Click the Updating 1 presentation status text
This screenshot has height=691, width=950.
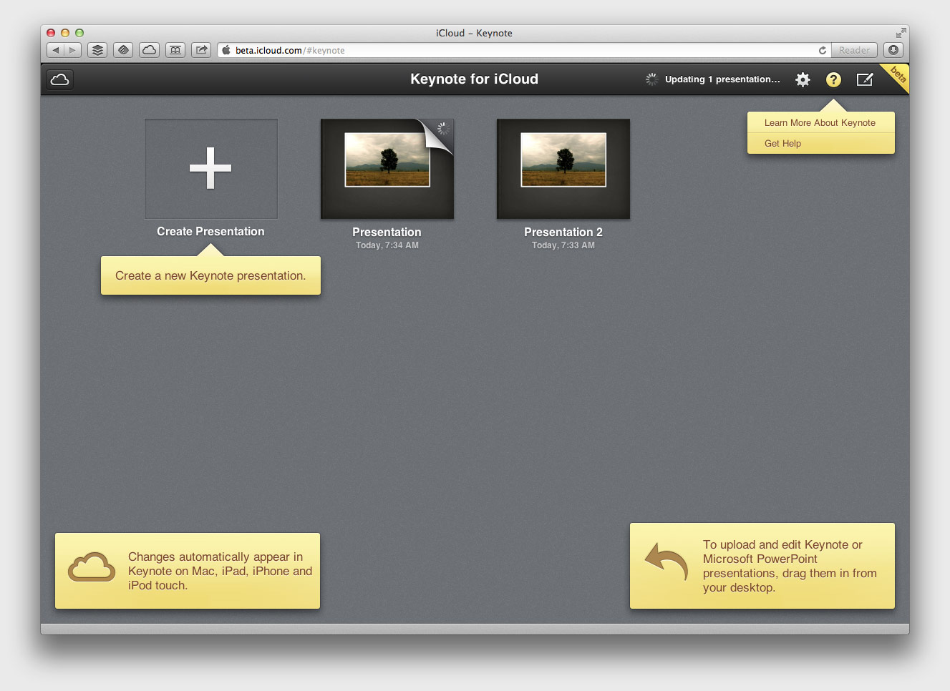point(722,79)
